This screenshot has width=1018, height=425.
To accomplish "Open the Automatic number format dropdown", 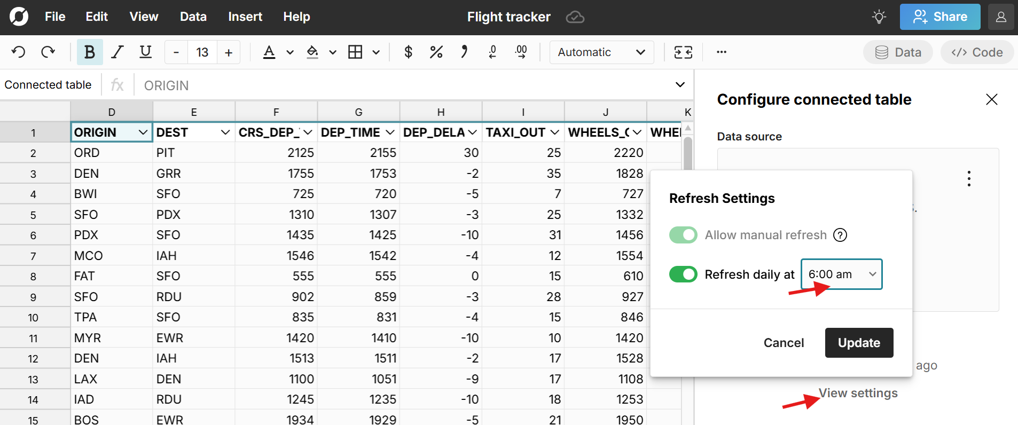I will (x=601, y=52).
